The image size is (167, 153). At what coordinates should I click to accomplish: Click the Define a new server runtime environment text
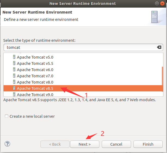pos(41,20)
